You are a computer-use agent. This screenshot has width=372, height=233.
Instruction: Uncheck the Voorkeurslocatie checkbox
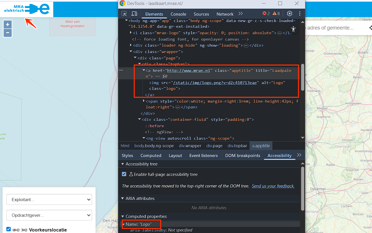coord(9,229)
